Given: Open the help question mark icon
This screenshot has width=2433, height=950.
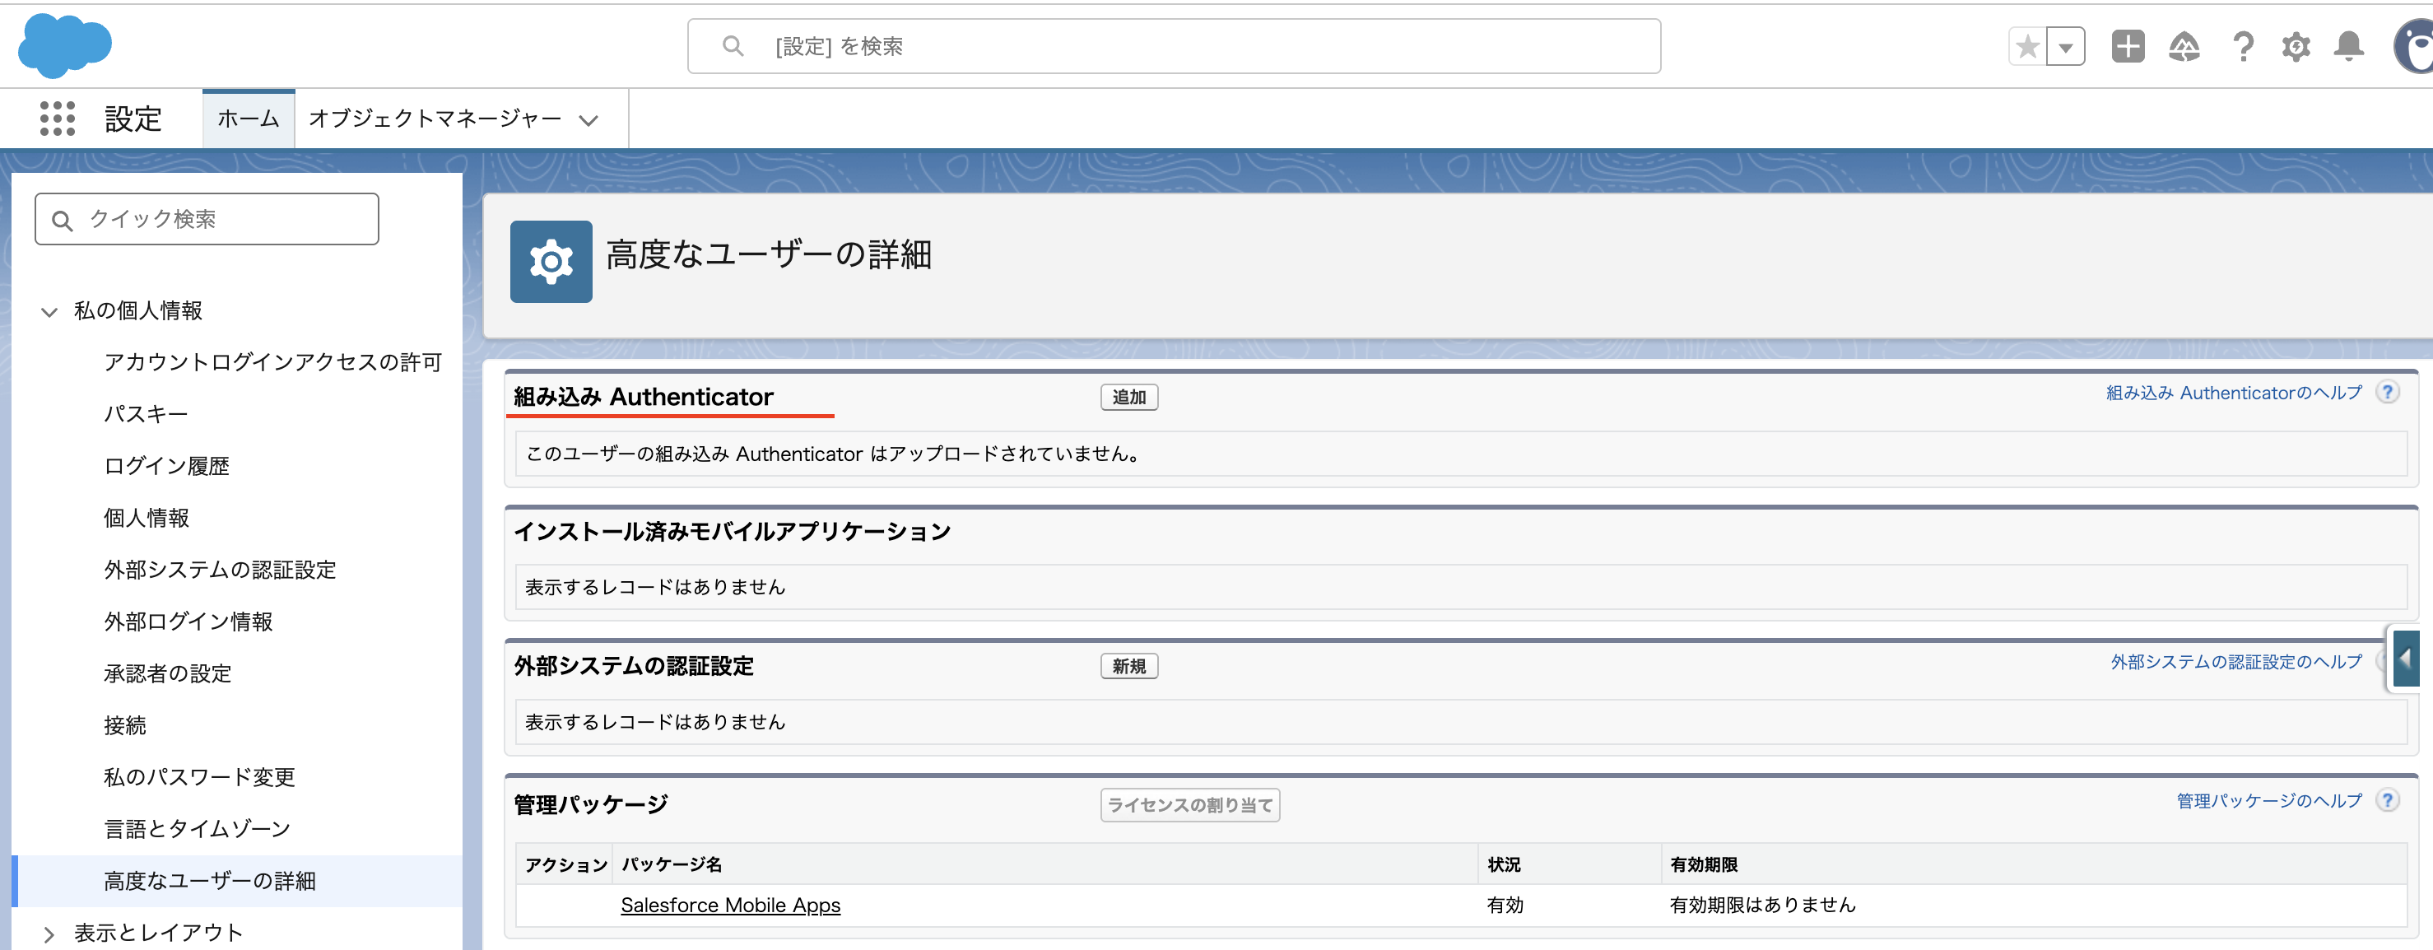Looking at the screenshot, I should click(x=2243, y=46).
